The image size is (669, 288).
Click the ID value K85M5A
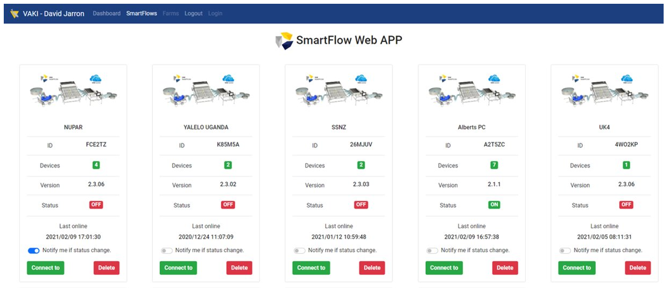click(x=228, y=145)
